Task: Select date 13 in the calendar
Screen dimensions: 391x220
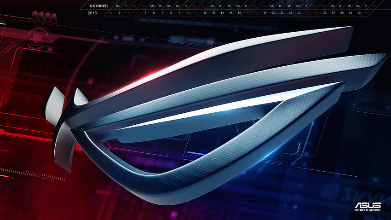Action: tap(214, 13)
